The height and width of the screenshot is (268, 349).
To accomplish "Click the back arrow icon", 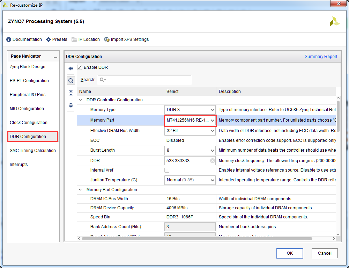I will pos(71,68).
